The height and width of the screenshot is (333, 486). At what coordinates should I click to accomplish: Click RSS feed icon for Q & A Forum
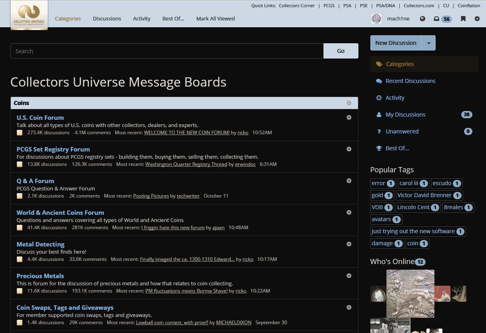click(20, 196)
